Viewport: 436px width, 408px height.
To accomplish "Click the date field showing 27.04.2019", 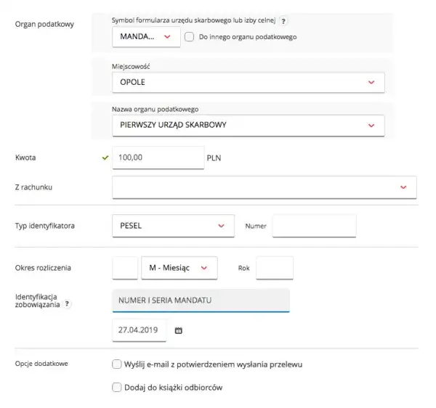I will 140,330.
